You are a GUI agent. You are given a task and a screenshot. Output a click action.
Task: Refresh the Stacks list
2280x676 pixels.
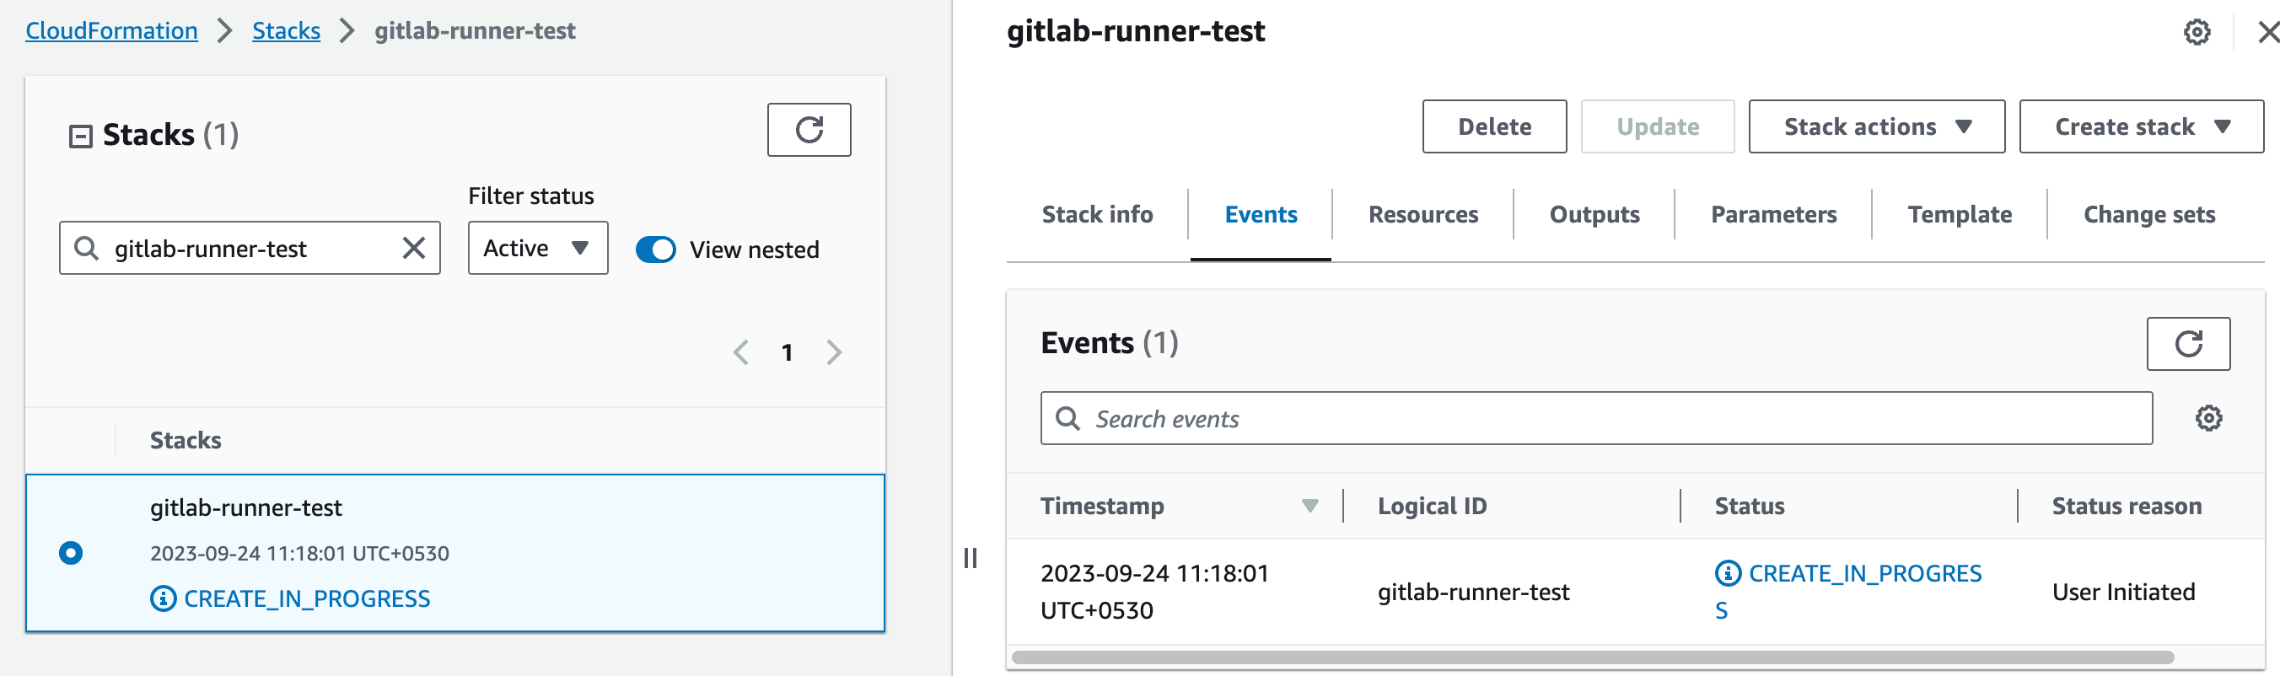pyautogui.click(x=808, y=129)
